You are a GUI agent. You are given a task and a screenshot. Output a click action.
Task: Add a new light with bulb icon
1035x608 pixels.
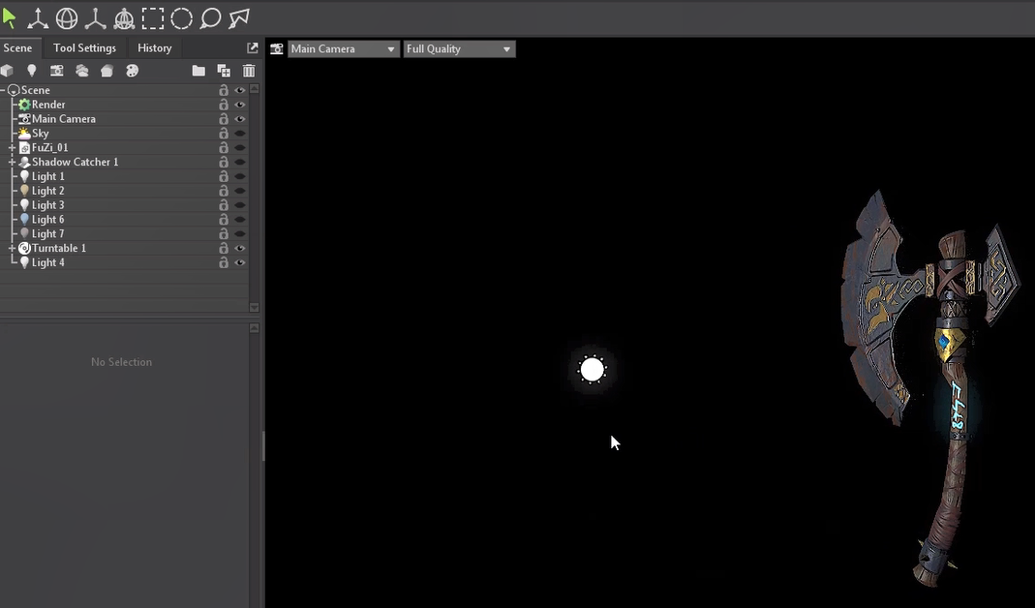(32, 71)
